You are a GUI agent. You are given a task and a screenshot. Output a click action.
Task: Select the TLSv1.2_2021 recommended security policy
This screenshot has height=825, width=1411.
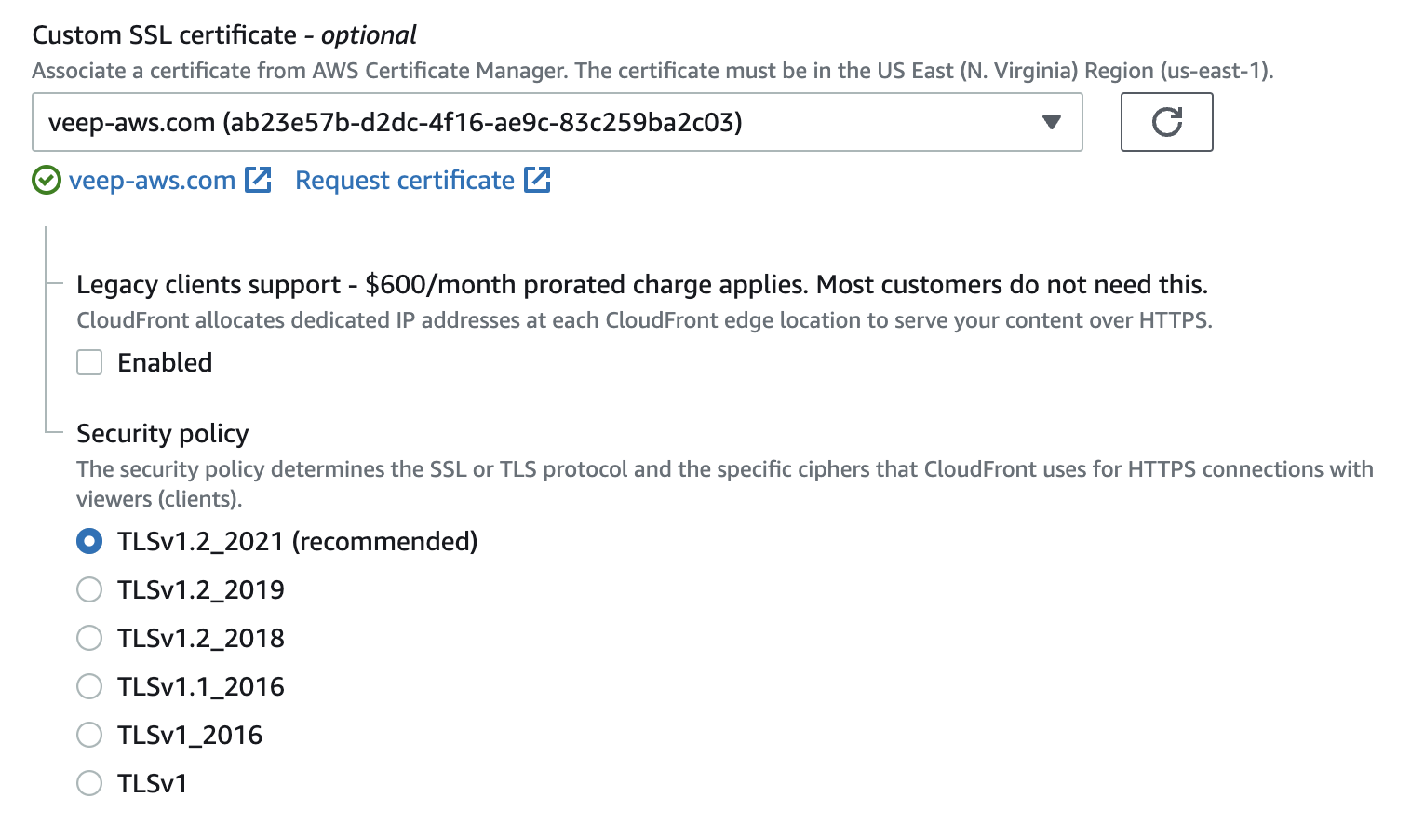[x=88, y=540]
